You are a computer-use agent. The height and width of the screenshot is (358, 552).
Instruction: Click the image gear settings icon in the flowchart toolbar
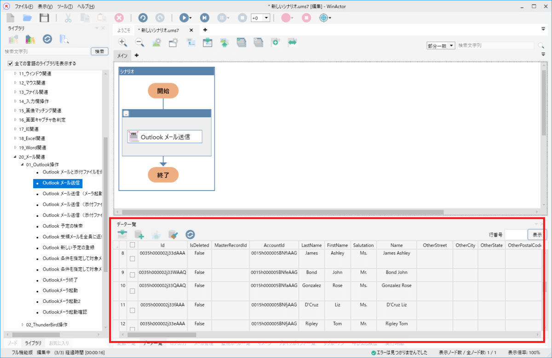pos(157,42)
